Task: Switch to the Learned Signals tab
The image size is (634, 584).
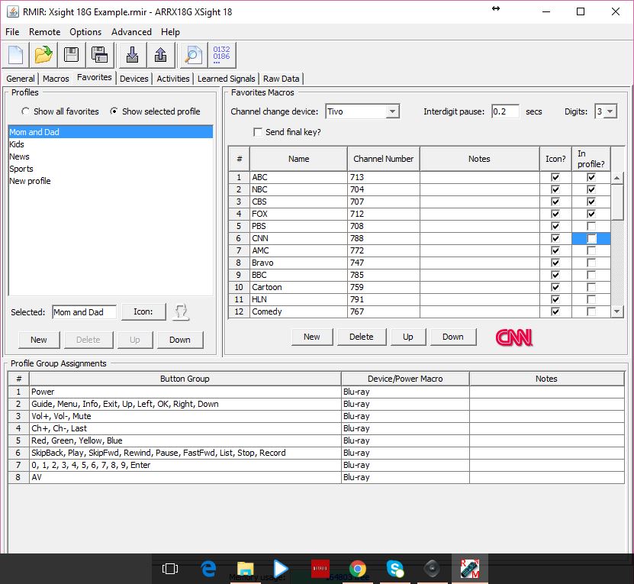Action: [x=227, y=79]
